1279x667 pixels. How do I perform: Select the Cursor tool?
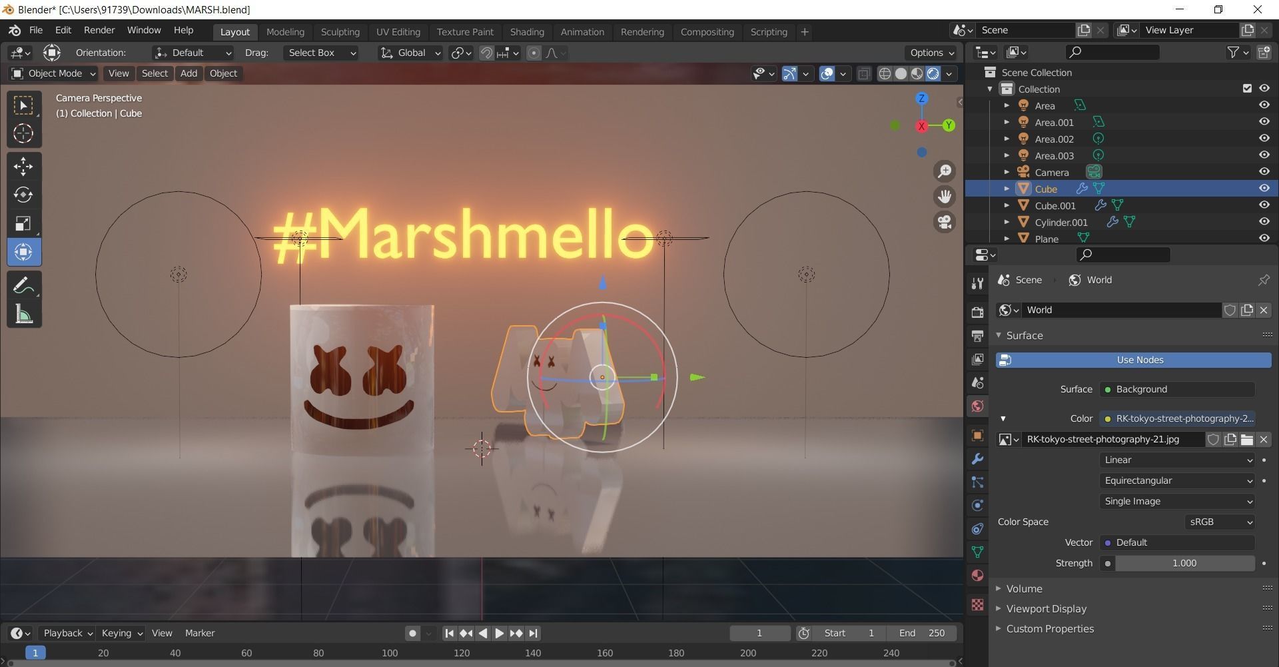click(24, 133)
